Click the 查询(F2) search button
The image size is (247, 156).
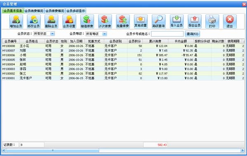pos(192,34)
